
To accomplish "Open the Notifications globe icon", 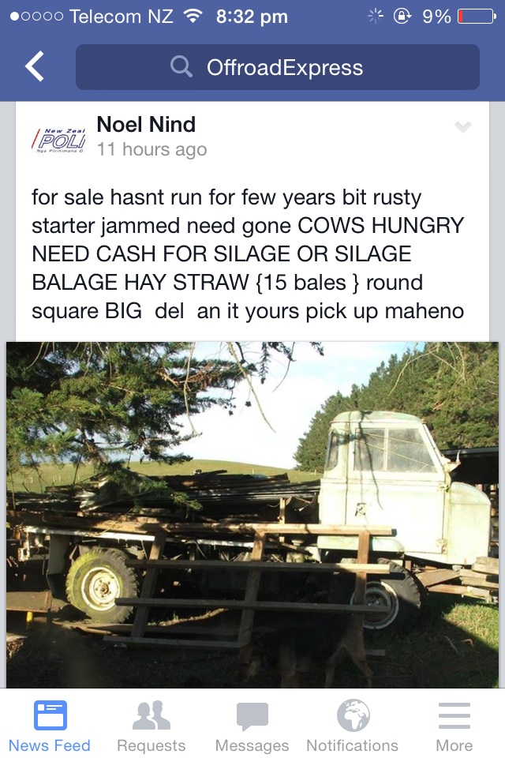I will (x=353, y=716).
